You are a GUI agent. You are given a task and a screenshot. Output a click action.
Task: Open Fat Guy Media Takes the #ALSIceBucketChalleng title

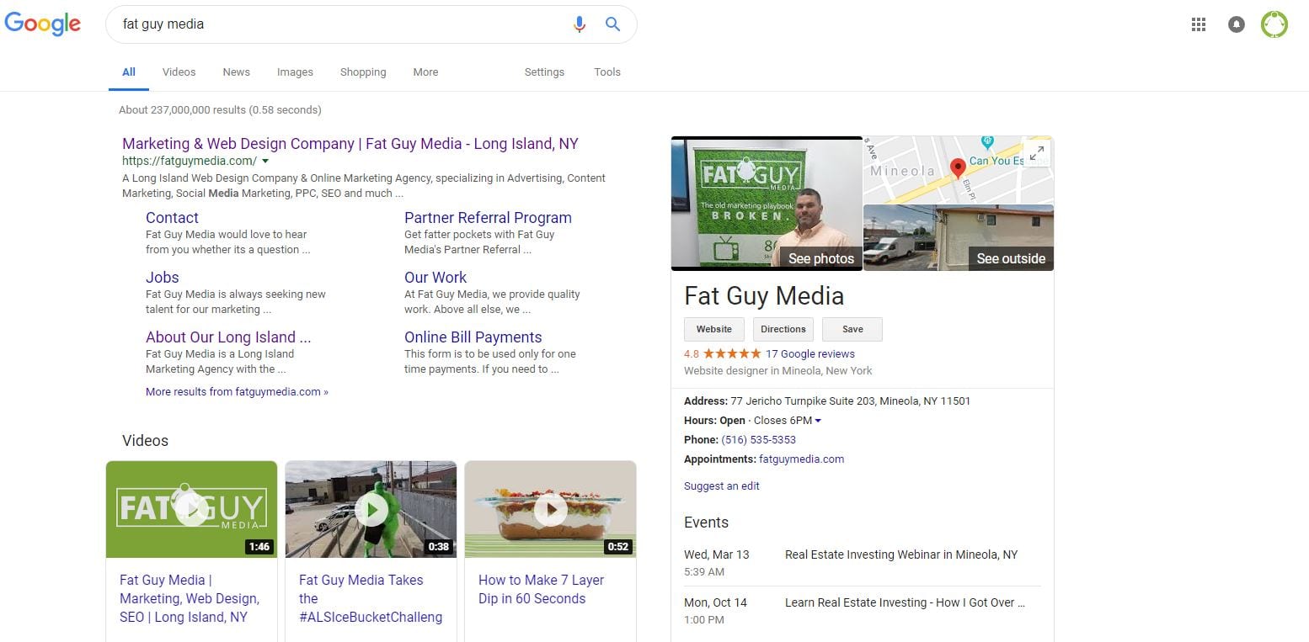[x=371, y=598]
